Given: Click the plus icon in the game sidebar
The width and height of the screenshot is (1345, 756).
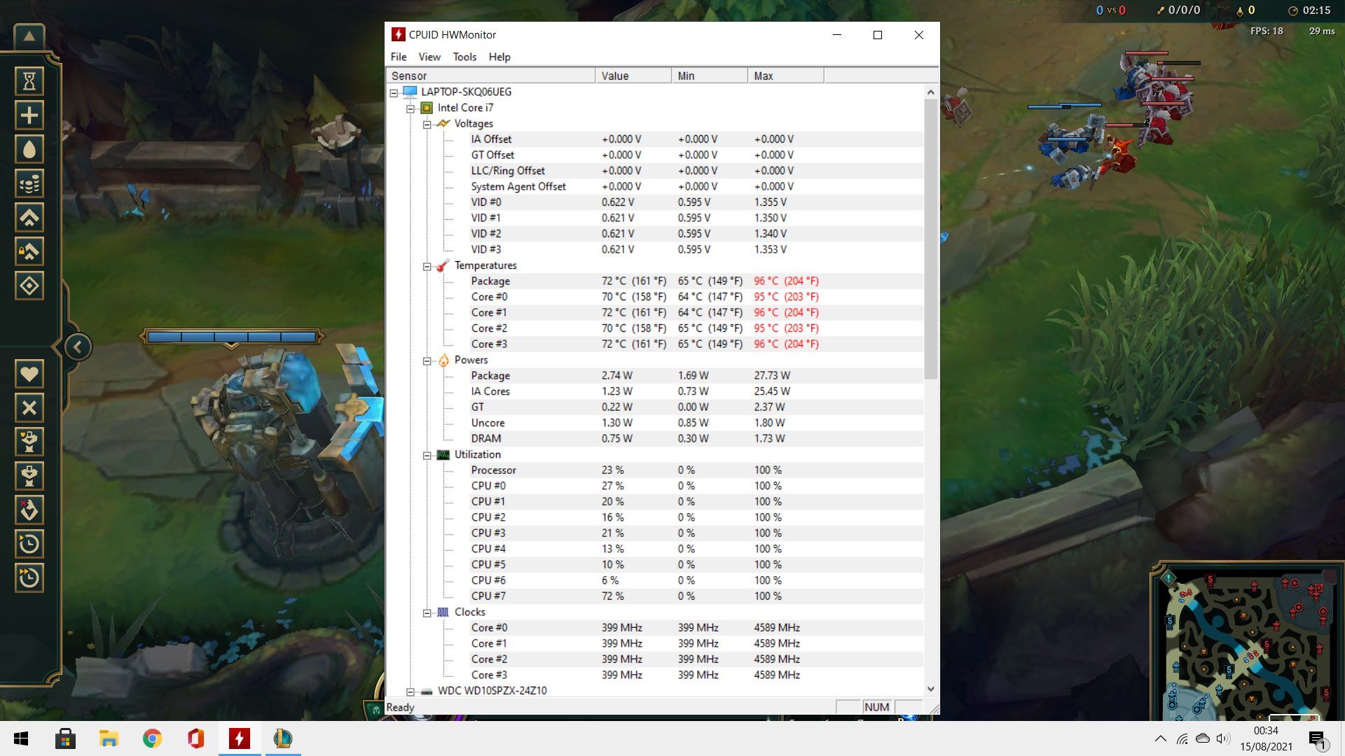Looking at the screenshot, I should (29, 115).
